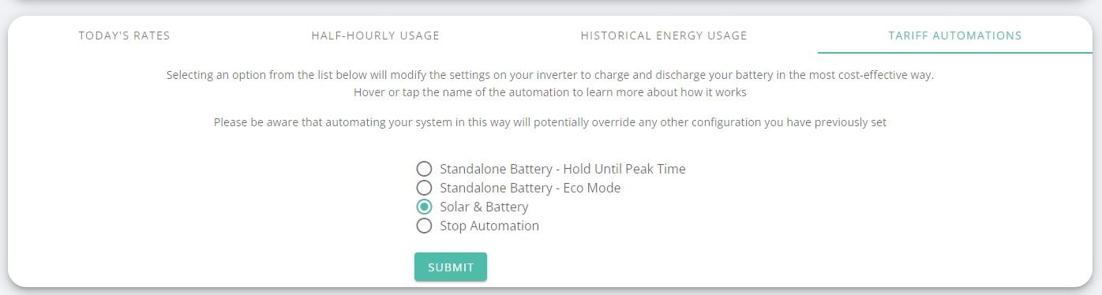The width and height of the screenshot is (1102, 295).
Task: Click the 'Standalone Battery - Hold Until Peak Time' label
Action: coord(563,169)
